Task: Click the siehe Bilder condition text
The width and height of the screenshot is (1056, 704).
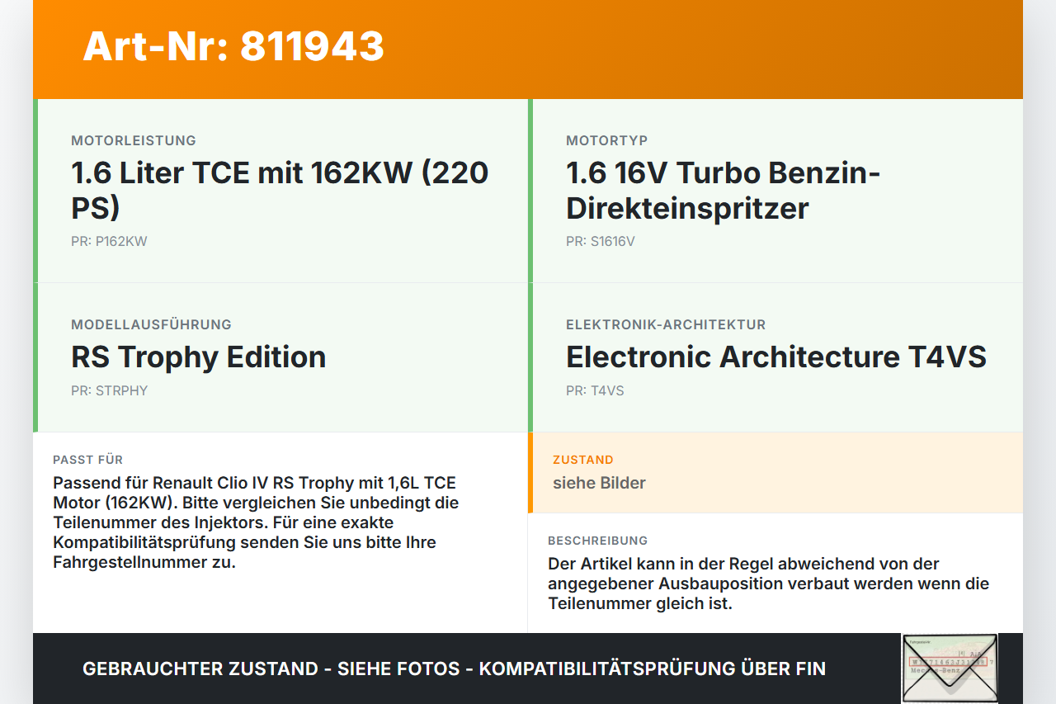Action: tap(599, 483)
